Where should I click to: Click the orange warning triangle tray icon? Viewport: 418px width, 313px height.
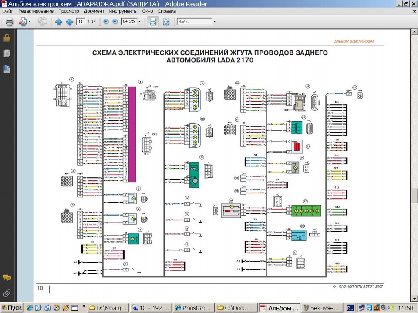click(376, 308)
